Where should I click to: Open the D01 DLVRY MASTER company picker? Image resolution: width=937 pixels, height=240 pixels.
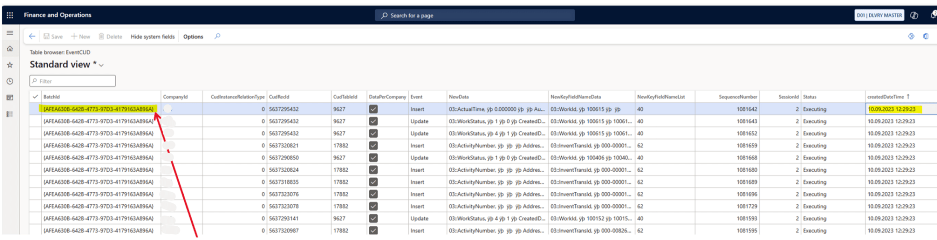[x=879, y=15]
